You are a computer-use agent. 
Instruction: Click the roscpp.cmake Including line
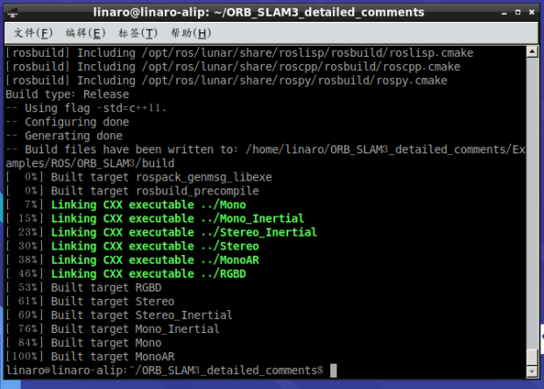point(233,67)
